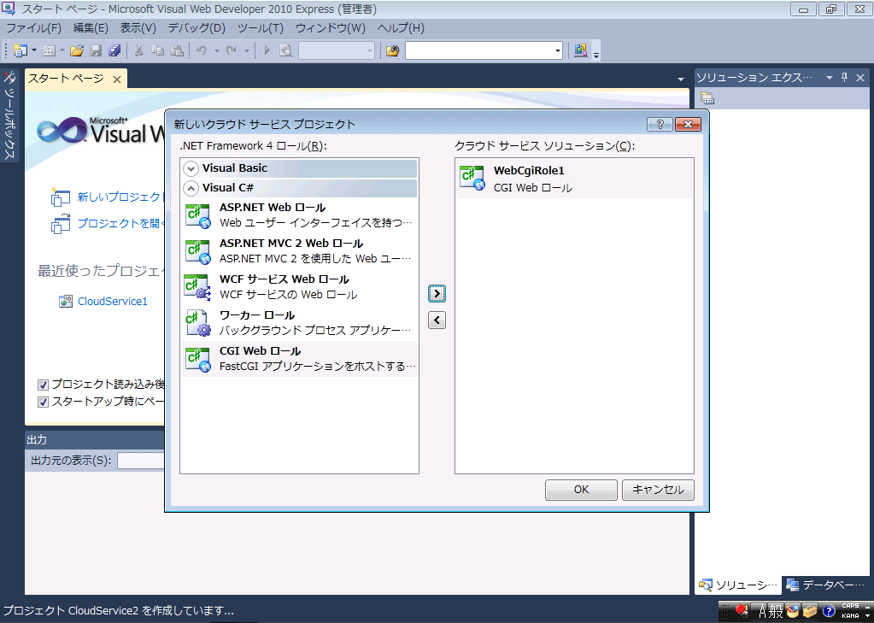Viewport: 874px width, 623px height.
Task: Click the View in Browser toolbar icon
Action: (286, 50)
